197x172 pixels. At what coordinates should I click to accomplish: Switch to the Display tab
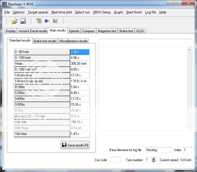pos(11,31)
